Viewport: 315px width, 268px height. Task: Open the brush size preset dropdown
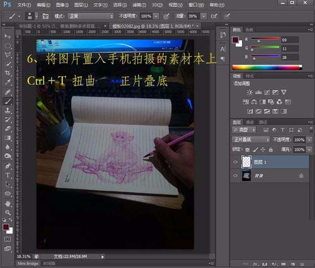(37, 16)
